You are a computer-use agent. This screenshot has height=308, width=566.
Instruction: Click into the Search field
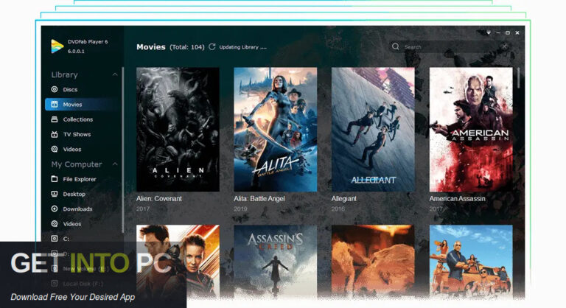tap(450, 47)
